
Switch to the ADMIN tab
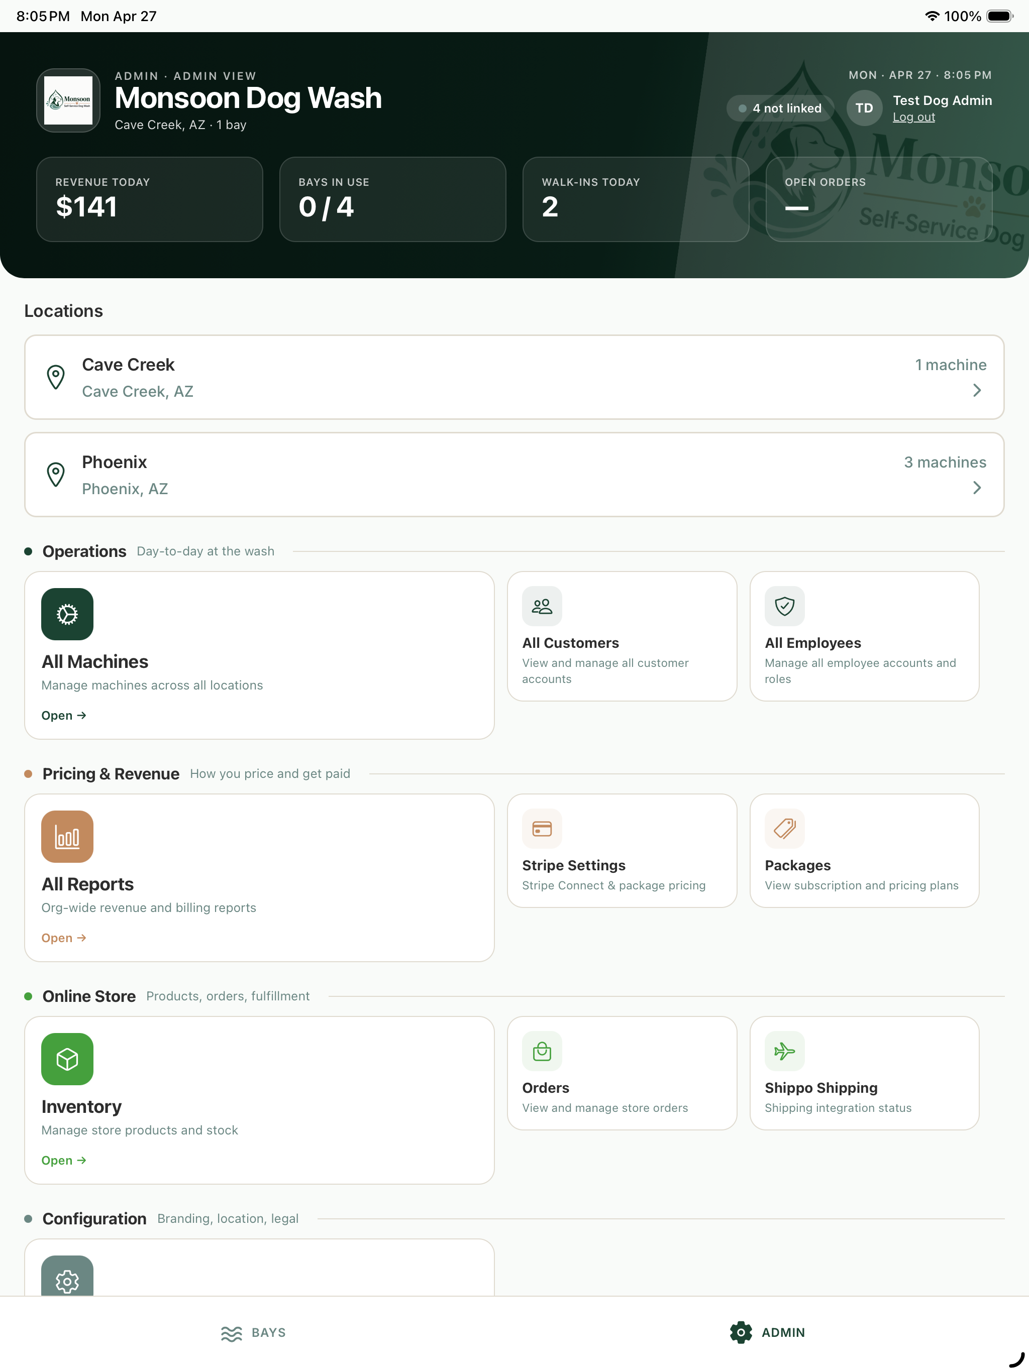click(x=767, y=1332)
